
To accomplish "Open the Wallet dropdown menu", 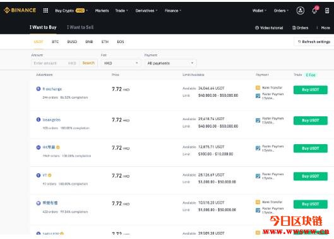I will [259, 11].
